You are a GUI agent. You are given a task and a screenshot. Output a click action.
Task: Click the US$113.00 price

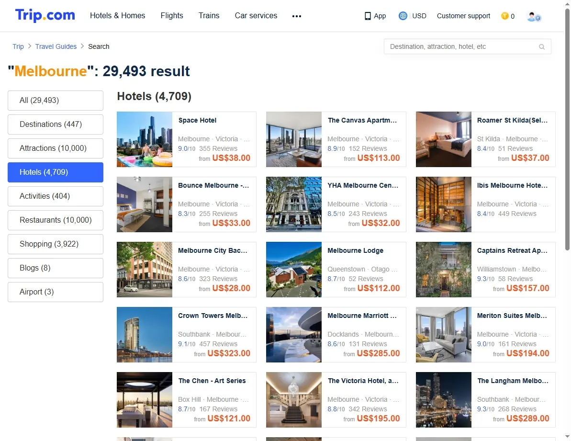click(379, 158)
